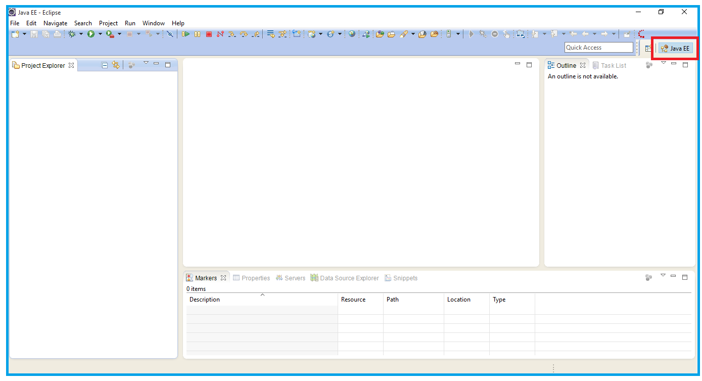Open the Search menu
The width and height of the screenshot is (702, 381).
[x=83, y=23]
